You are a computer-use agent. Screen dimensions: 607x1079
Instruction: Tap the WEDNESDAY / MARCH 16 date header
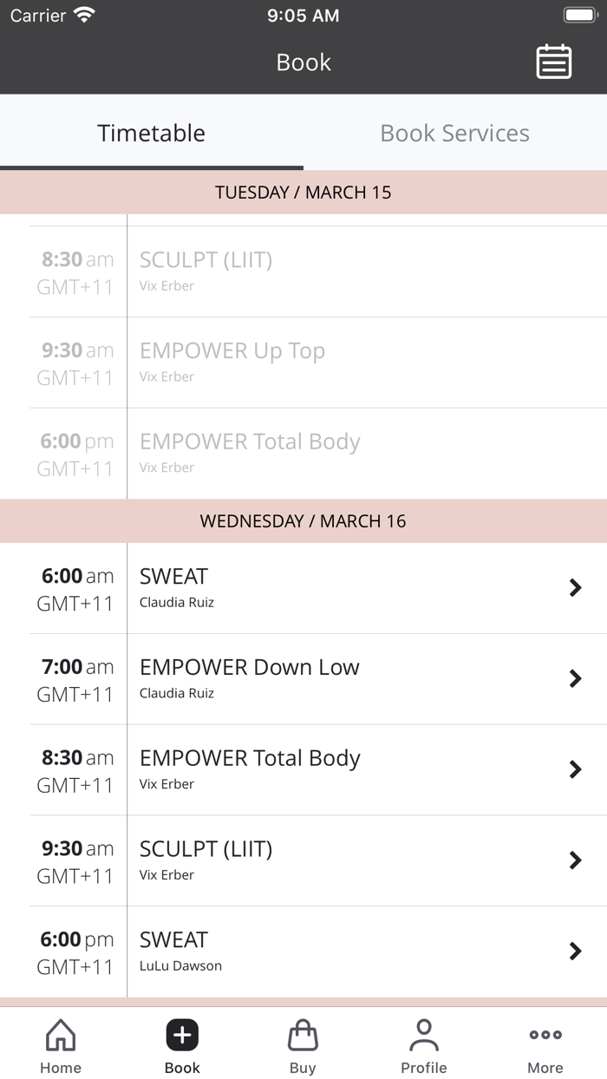click(303, 520)
